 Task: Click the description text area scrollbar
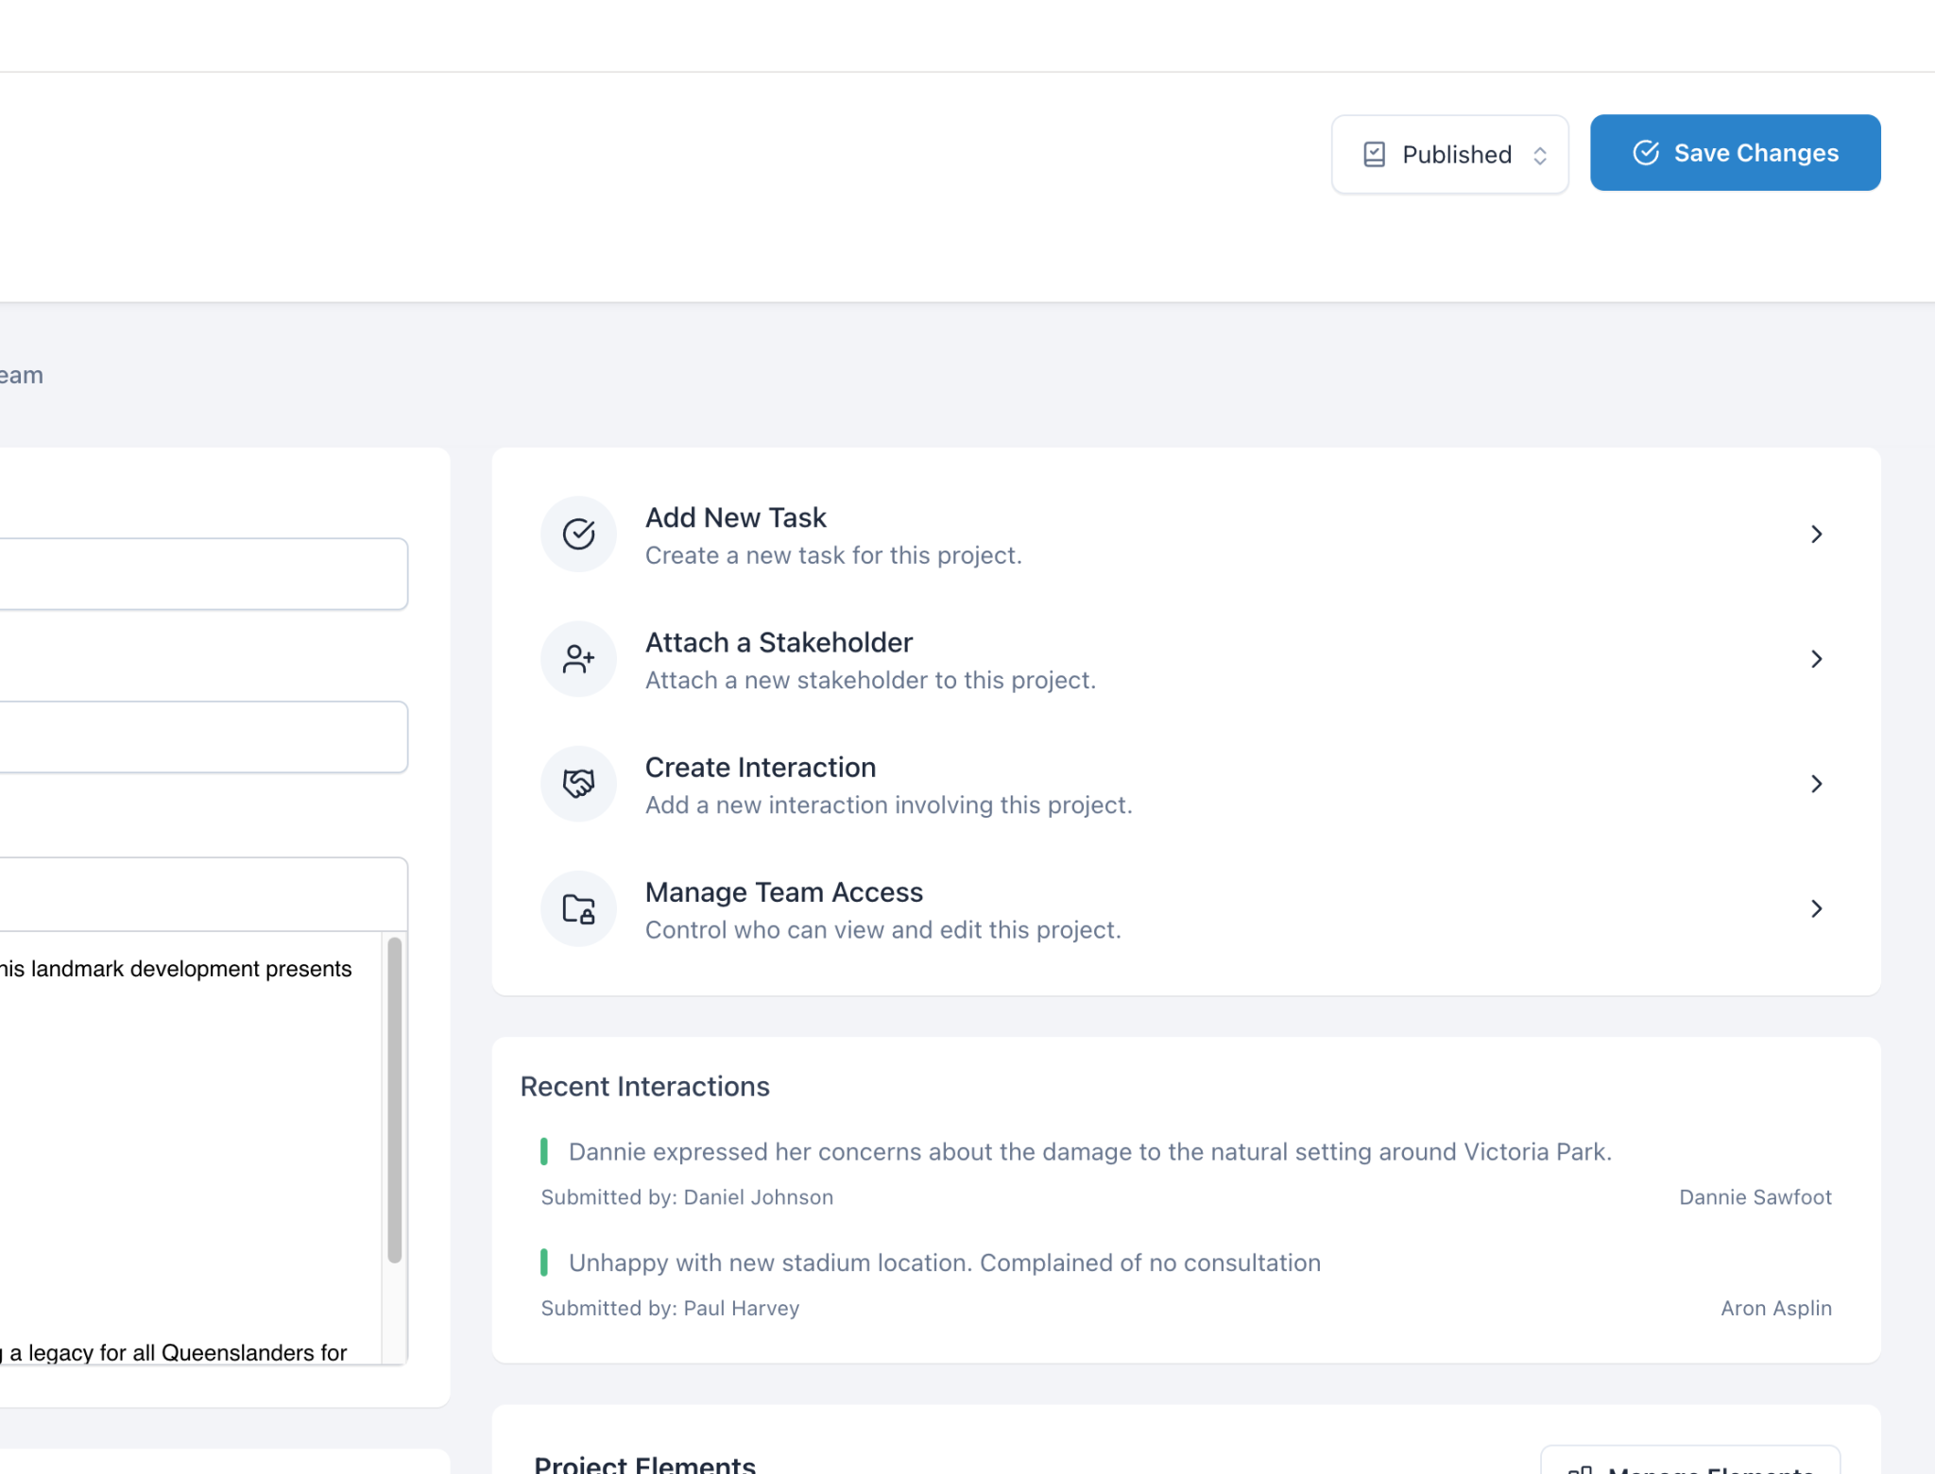[395, 1099]
